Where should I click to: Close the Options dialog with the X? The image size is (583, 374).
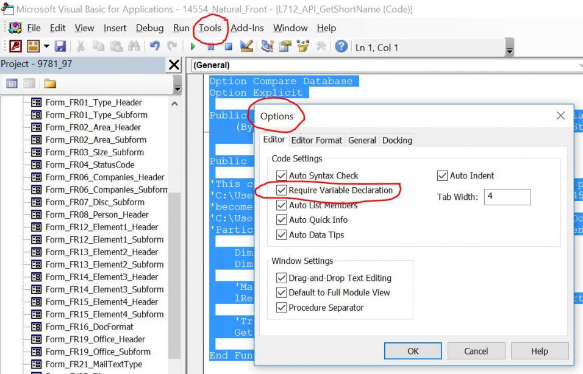[x=560, y=116]
